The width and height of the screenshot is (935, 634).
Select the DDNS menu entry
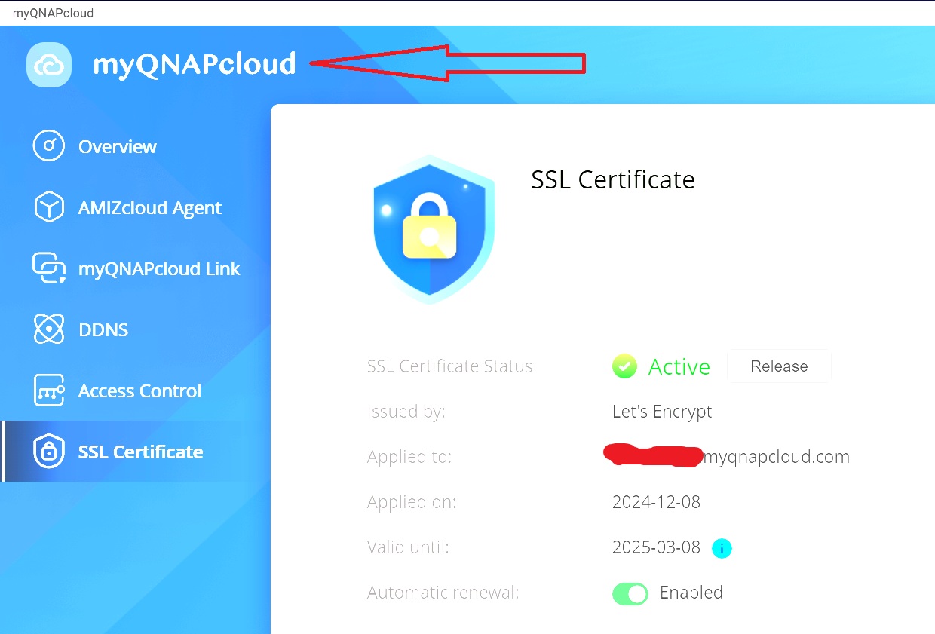pyautogui.click(x=103, y=330)
